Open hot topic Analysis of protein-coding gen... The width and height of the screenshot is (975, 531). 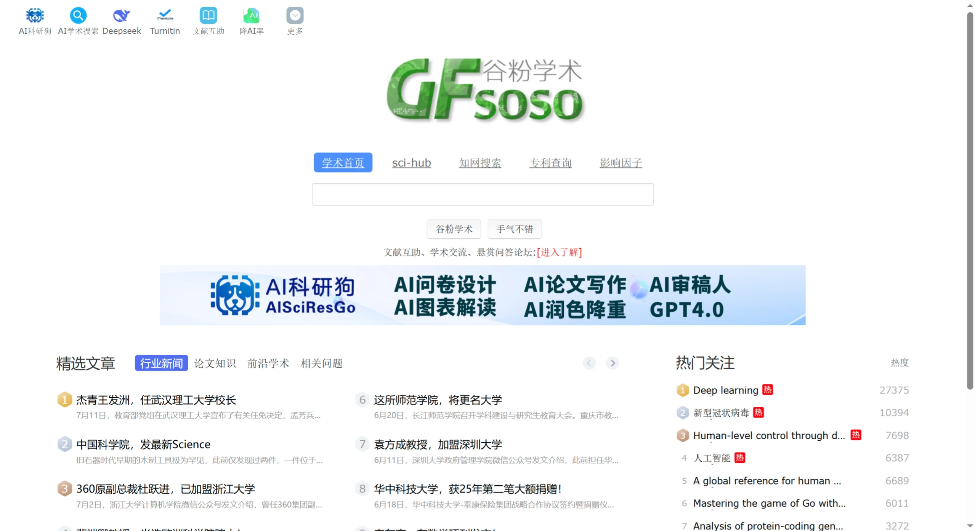[x=768, y=526]
